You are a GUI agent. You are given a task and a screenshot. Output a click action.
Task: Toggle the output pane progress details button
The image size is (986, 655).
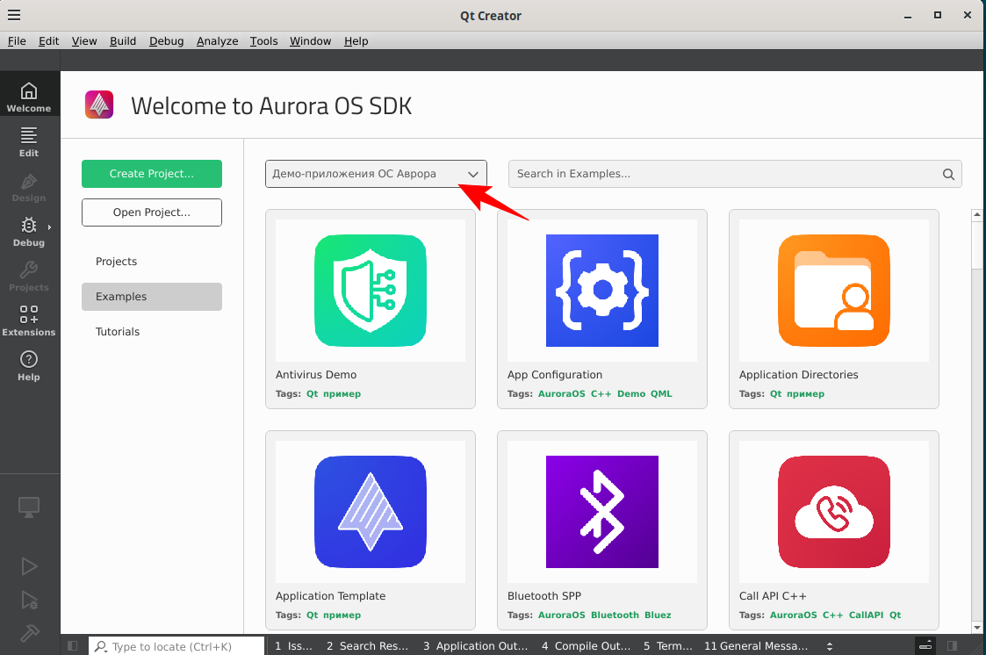925,645
